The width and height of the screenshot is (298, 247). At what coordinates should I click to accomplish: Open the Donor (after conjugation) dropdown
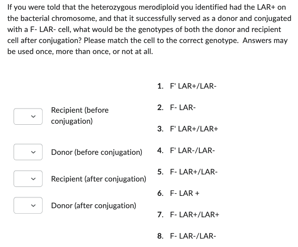point(28,205)
